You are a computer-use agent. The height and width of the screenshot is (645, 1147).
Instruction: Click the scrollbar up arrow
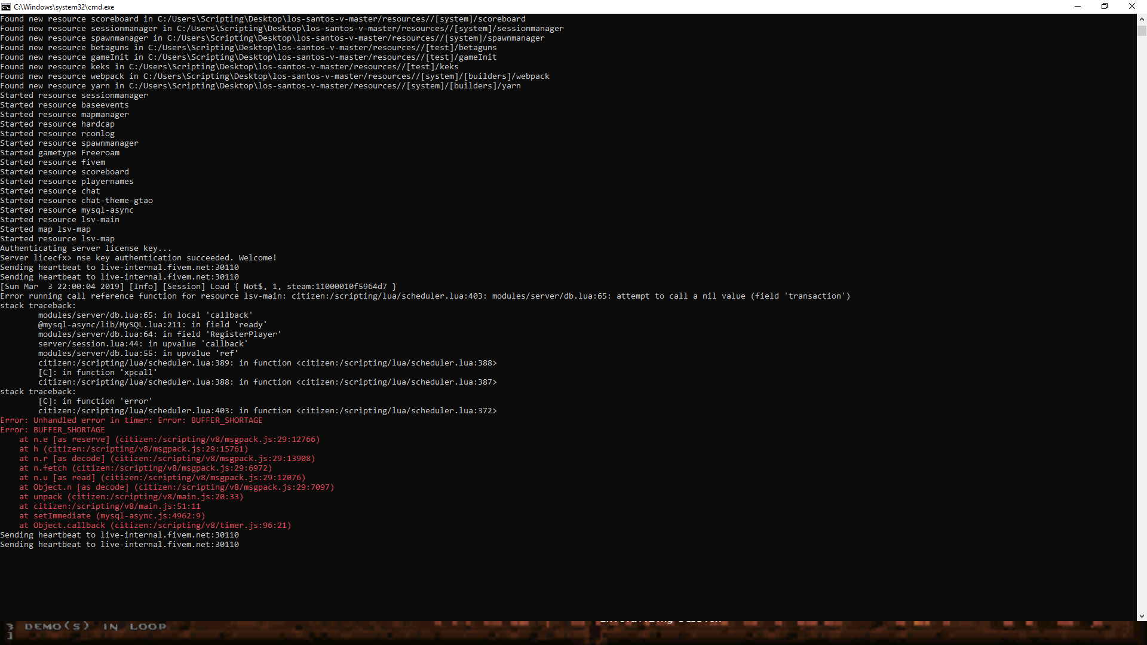[1142, 19]
